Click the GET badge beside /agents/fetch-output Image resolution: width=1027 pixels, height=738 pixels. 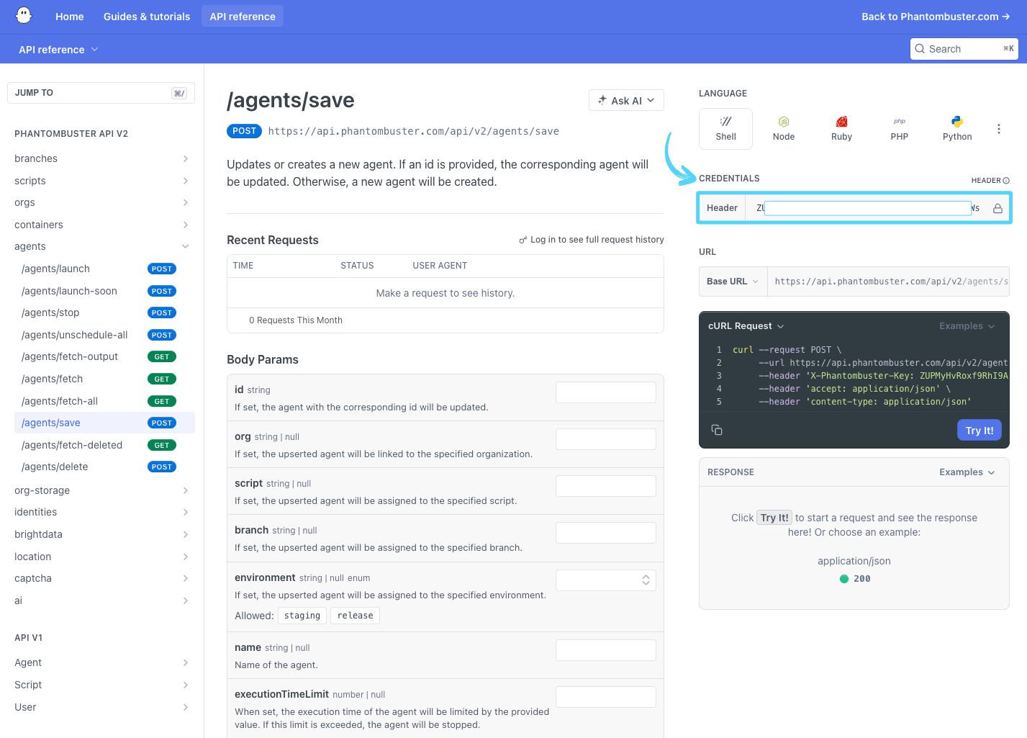pyautogui.click(x=162, y=356)
